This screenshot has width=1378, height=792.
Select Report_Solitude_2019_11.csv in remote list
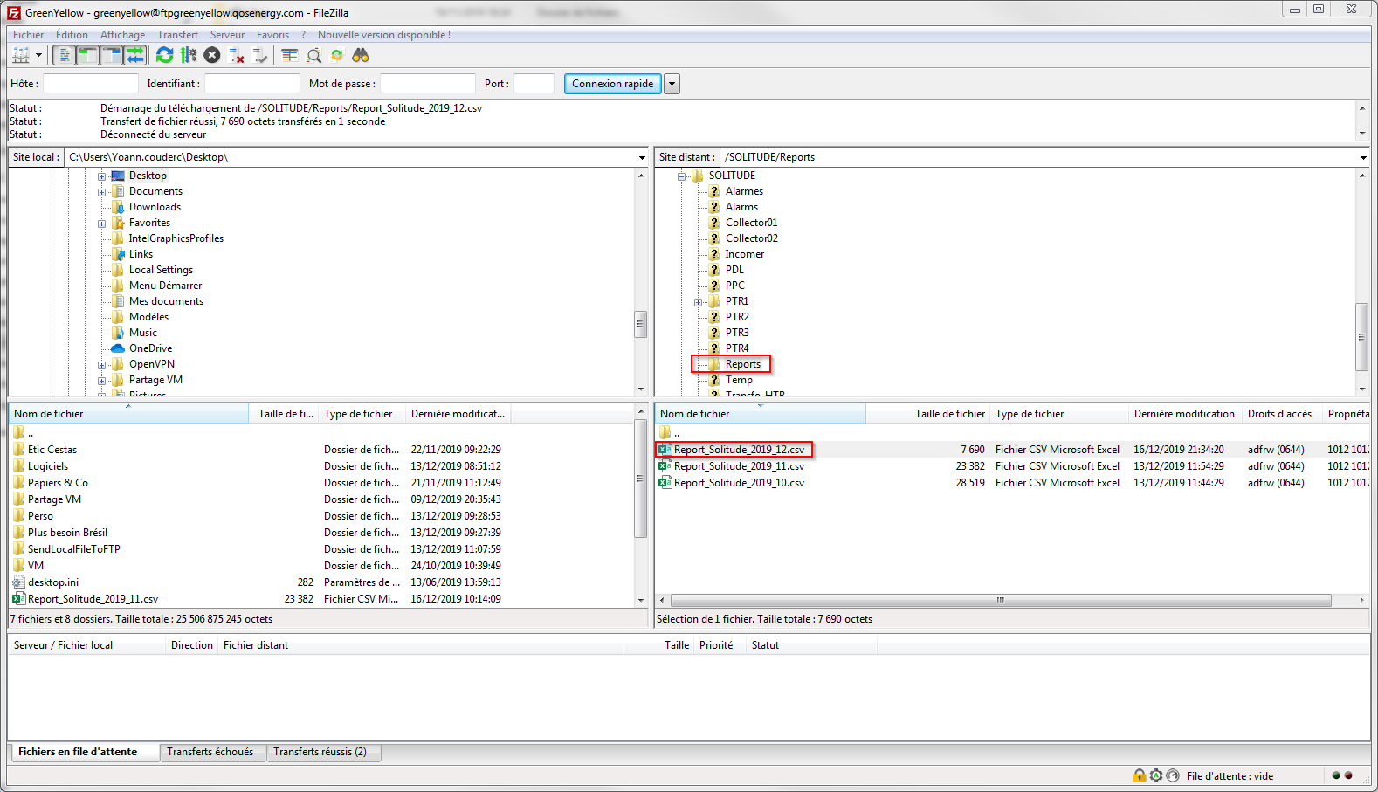[739, 466]
